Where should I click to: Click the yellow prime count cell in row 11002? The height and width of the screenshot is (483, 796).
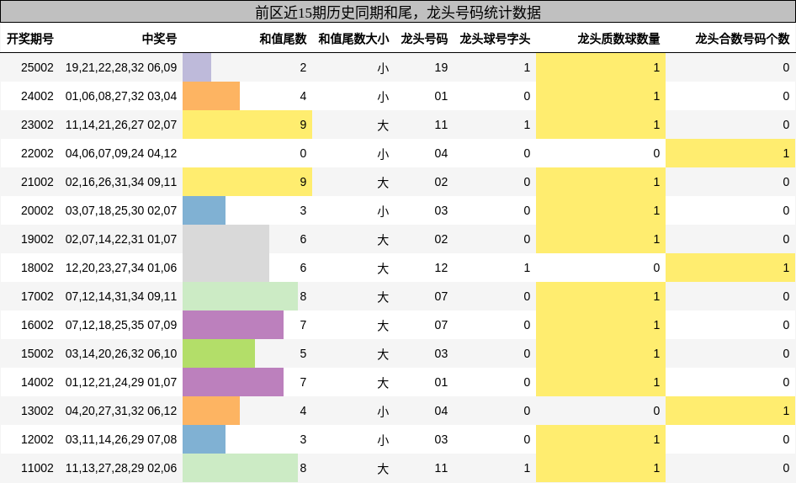tap(601, 468)
